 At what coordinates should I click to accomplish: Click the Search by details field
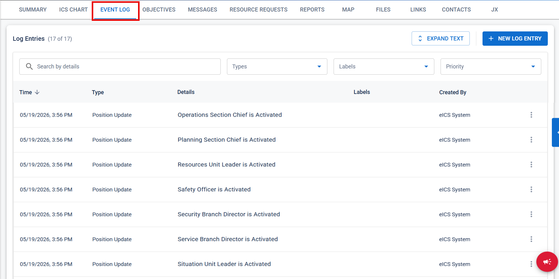pos(120,67)
